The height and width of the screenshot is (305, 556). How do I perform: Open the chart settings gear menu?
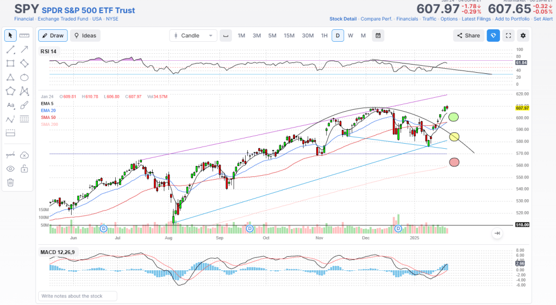tap(523, 36)
